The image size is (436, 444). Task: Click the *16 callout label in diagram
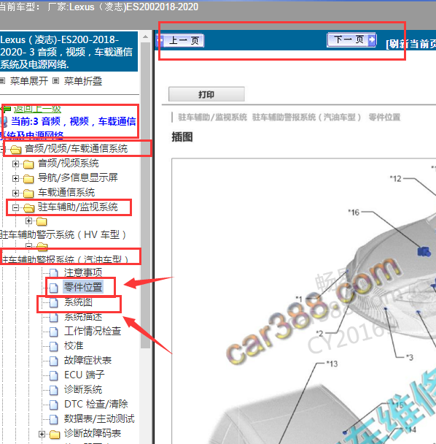354,212
